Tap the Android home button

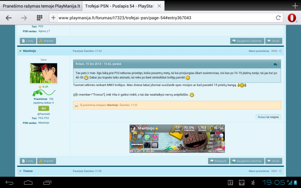tap(28, 182)
